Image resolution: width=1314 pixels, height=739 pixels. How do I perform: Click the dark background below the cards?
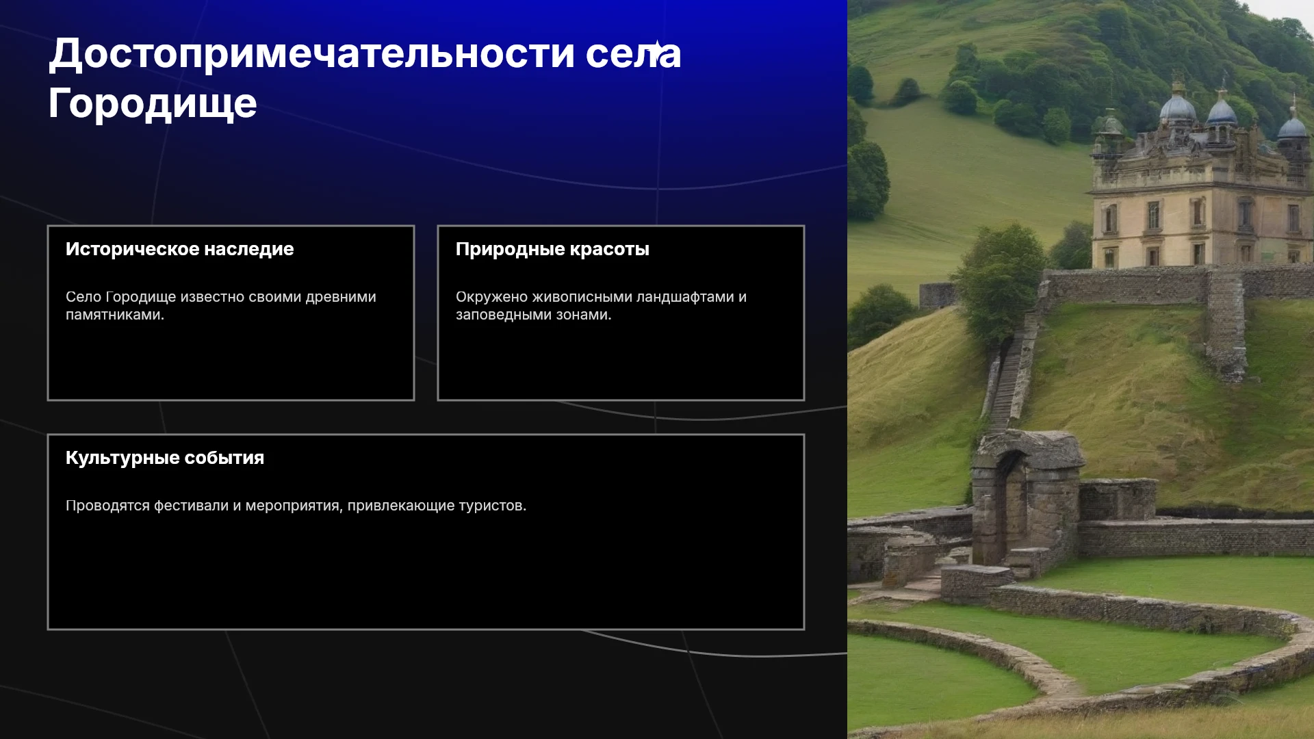point(424,684)
